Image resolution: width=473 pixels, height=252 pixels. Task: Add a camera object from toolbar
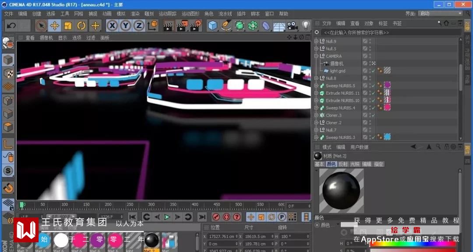point(292,26)
